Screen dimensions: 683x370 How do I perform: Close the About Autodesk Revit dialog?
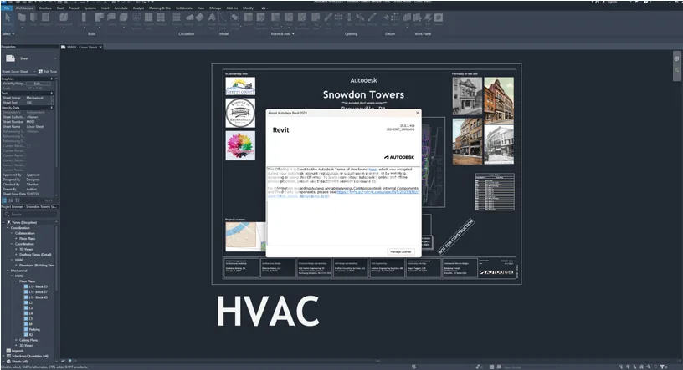point(418,113)
